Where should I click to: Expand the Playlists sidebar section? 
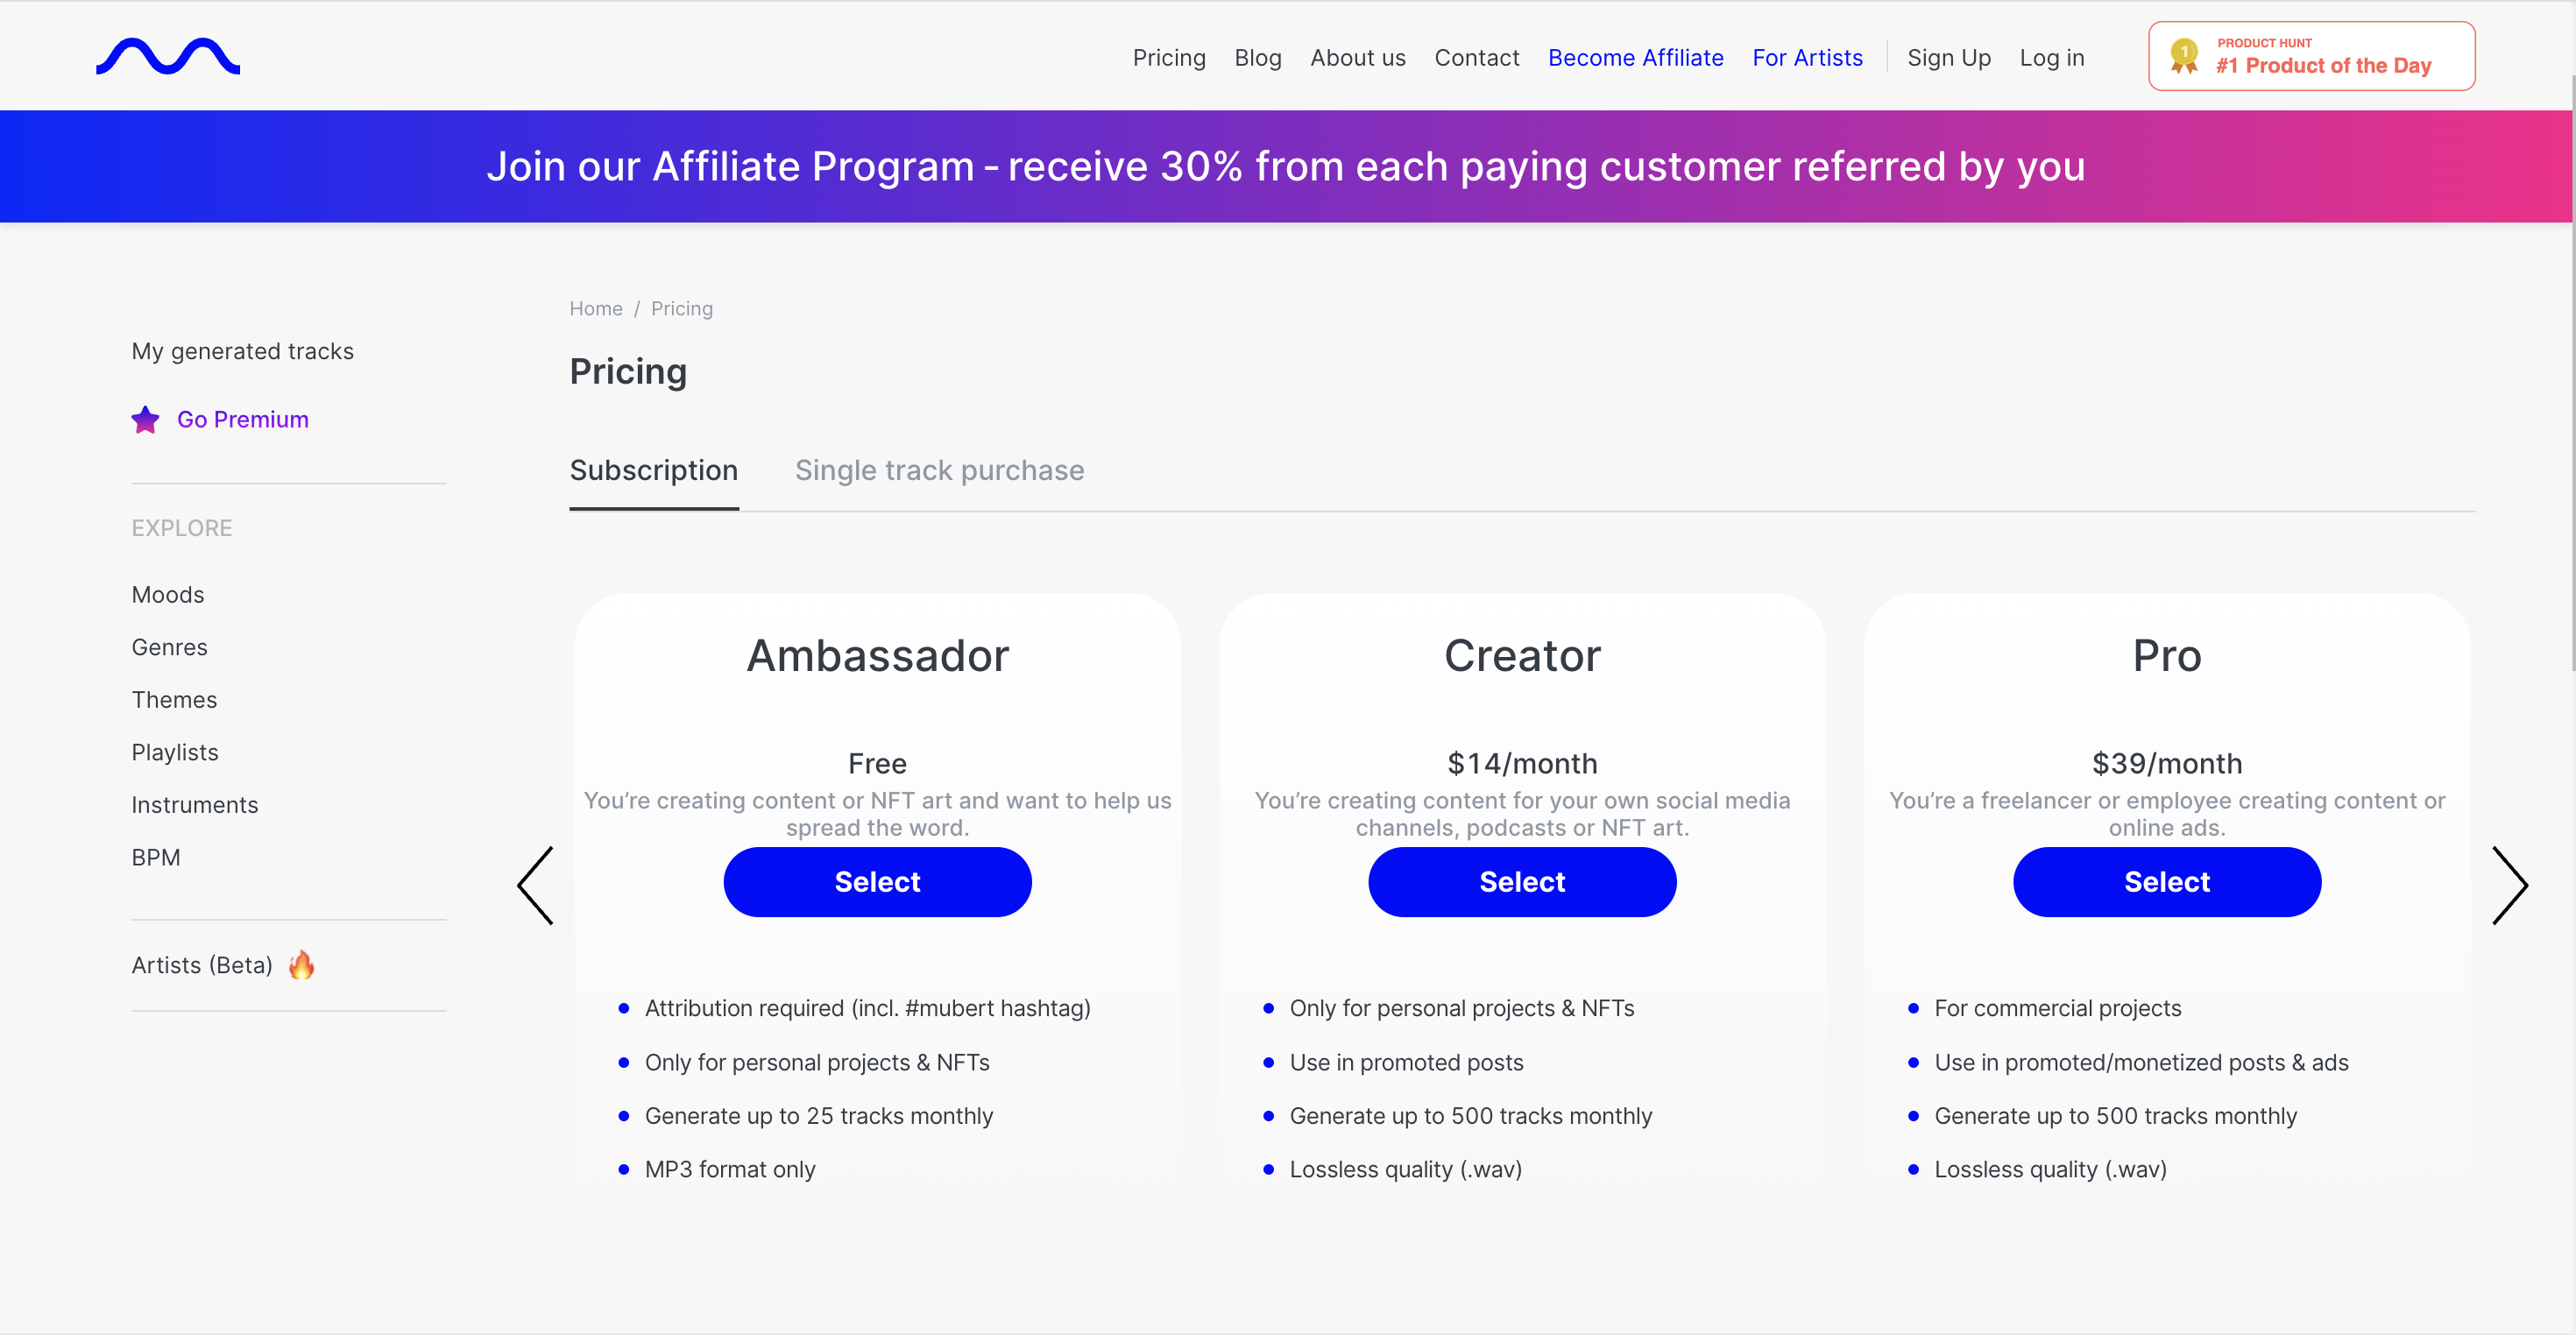point(175,751)
